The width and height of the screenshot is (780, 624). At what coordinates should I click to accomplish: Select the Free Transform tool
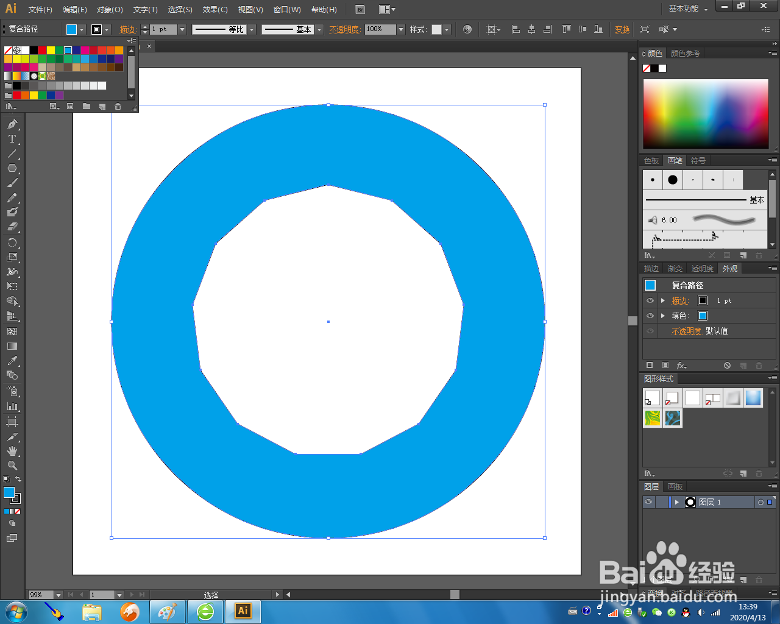click(12, 286)
